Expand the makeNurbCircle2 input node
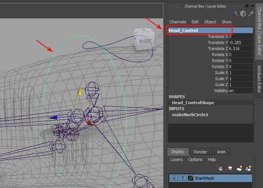 (191, 114)
